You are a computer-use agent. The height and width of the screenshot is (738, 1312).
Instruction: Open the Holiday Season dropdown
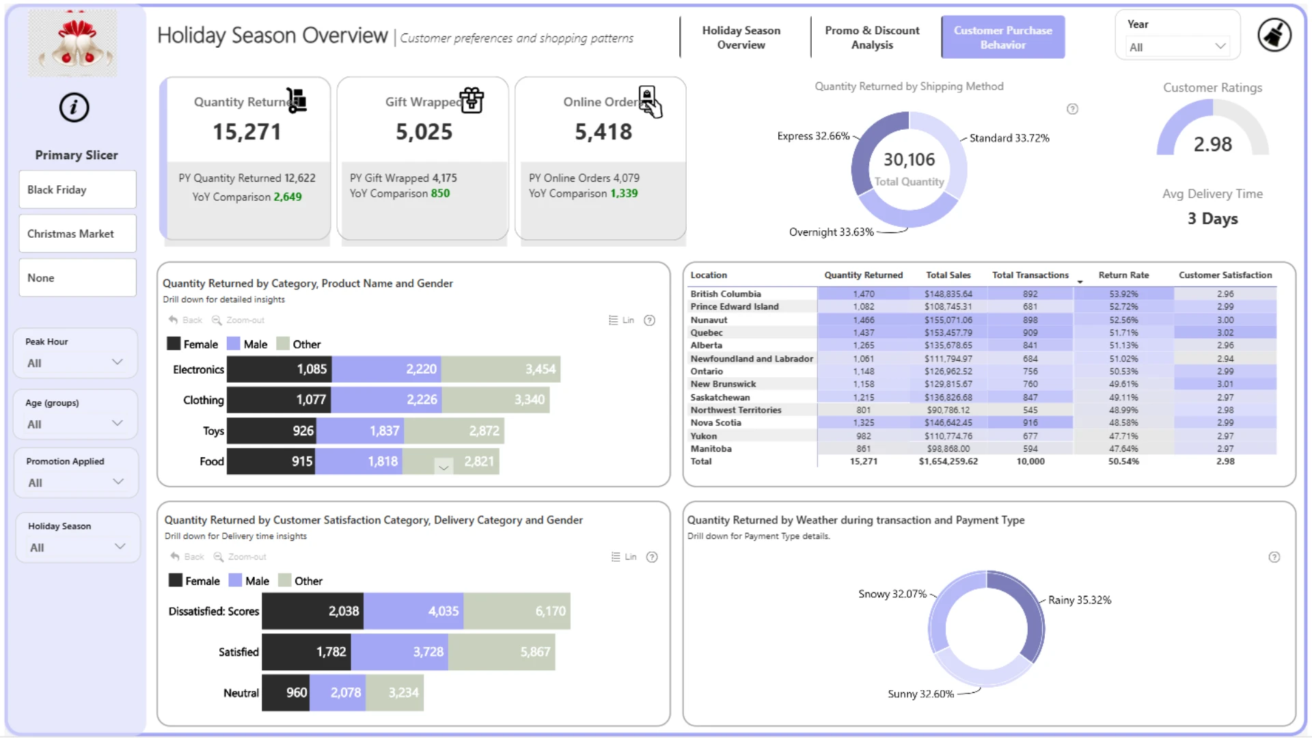[77, 547]
